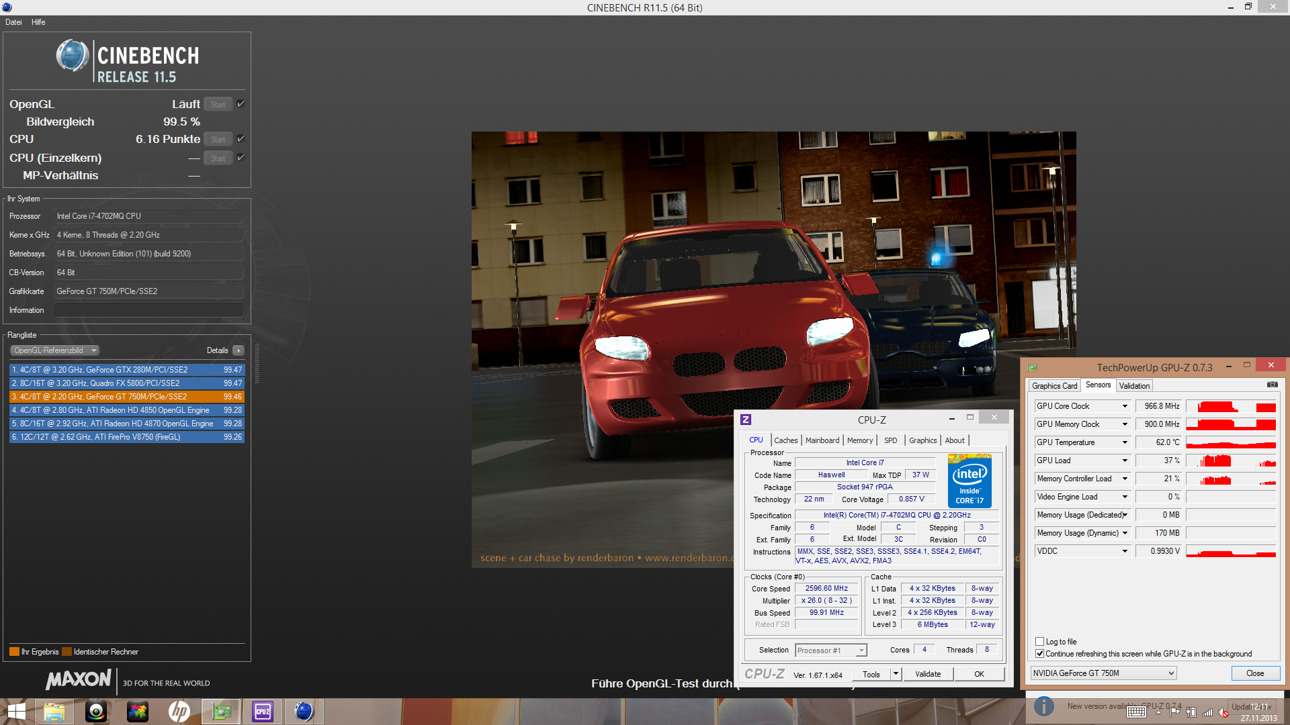Viewport: 1290px width, 725px height.
Task: Click the OK button in CPU-Z
Action: pos(979,674)
